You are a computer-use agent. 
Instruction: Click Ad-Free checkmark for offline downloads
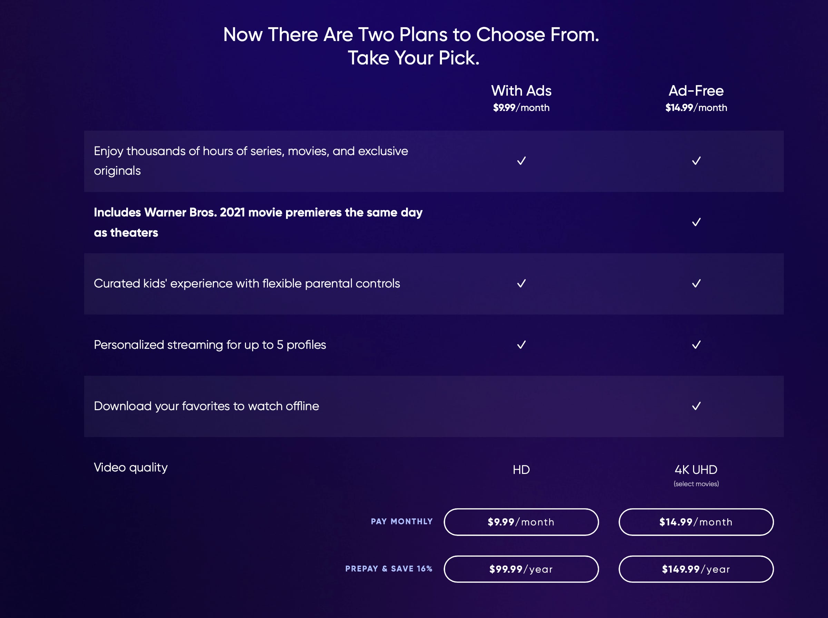696,406
